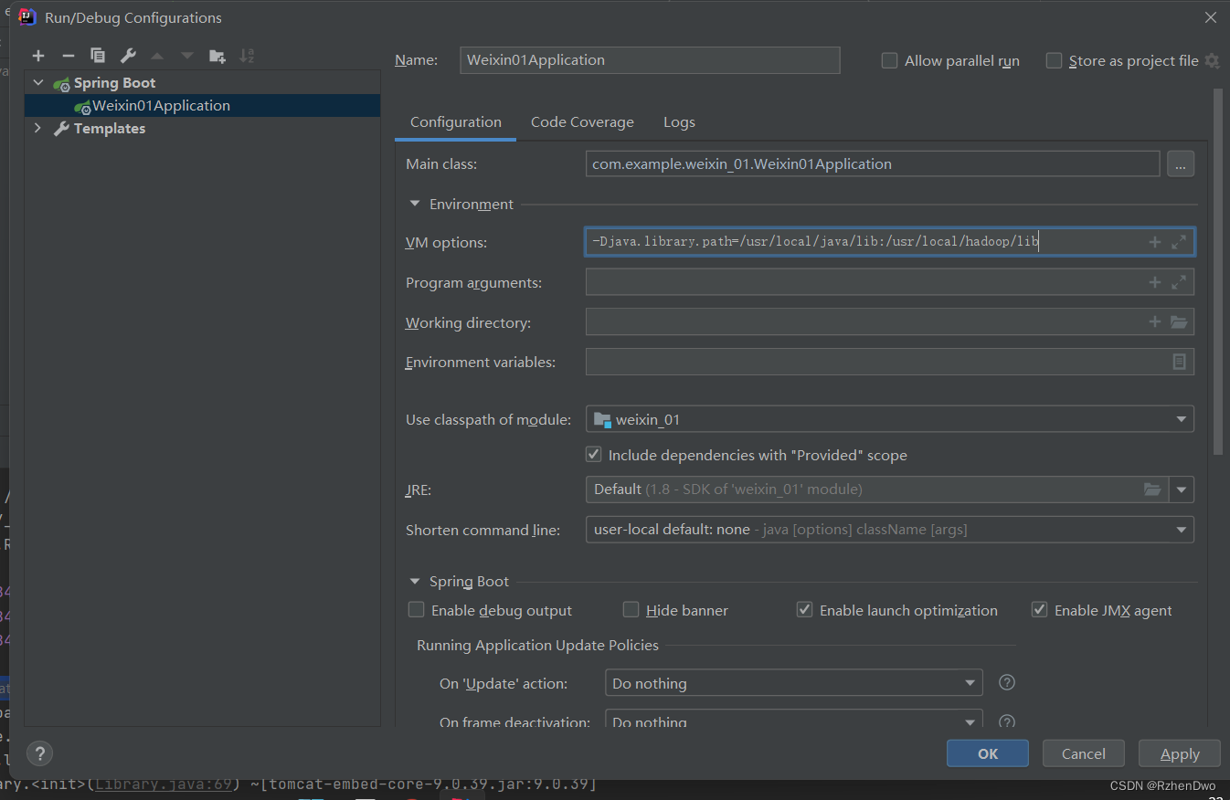
Task: Add a new run configuration with the plus icon
Action: point(38,55)
